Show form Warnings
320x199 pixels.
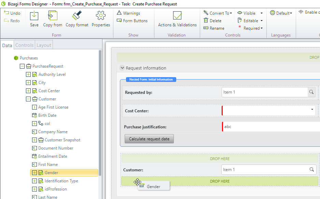pyautogui.click(x=128, y=13)
